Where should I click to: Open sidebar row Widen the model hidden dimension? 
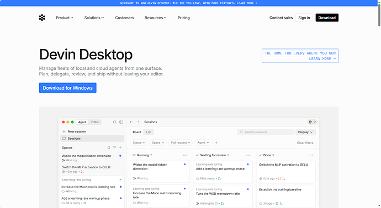(92, 158)
